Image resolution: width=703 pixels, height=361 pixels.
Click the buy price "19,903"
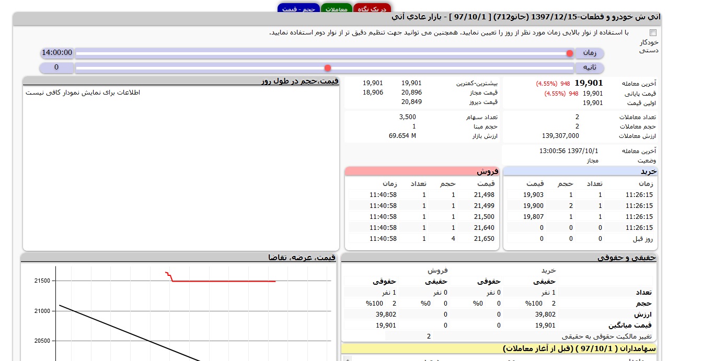tap(533, 195)
